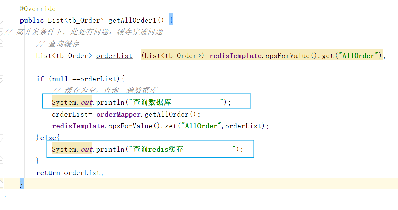Click redisTemplate in the set line

(78, 126)
